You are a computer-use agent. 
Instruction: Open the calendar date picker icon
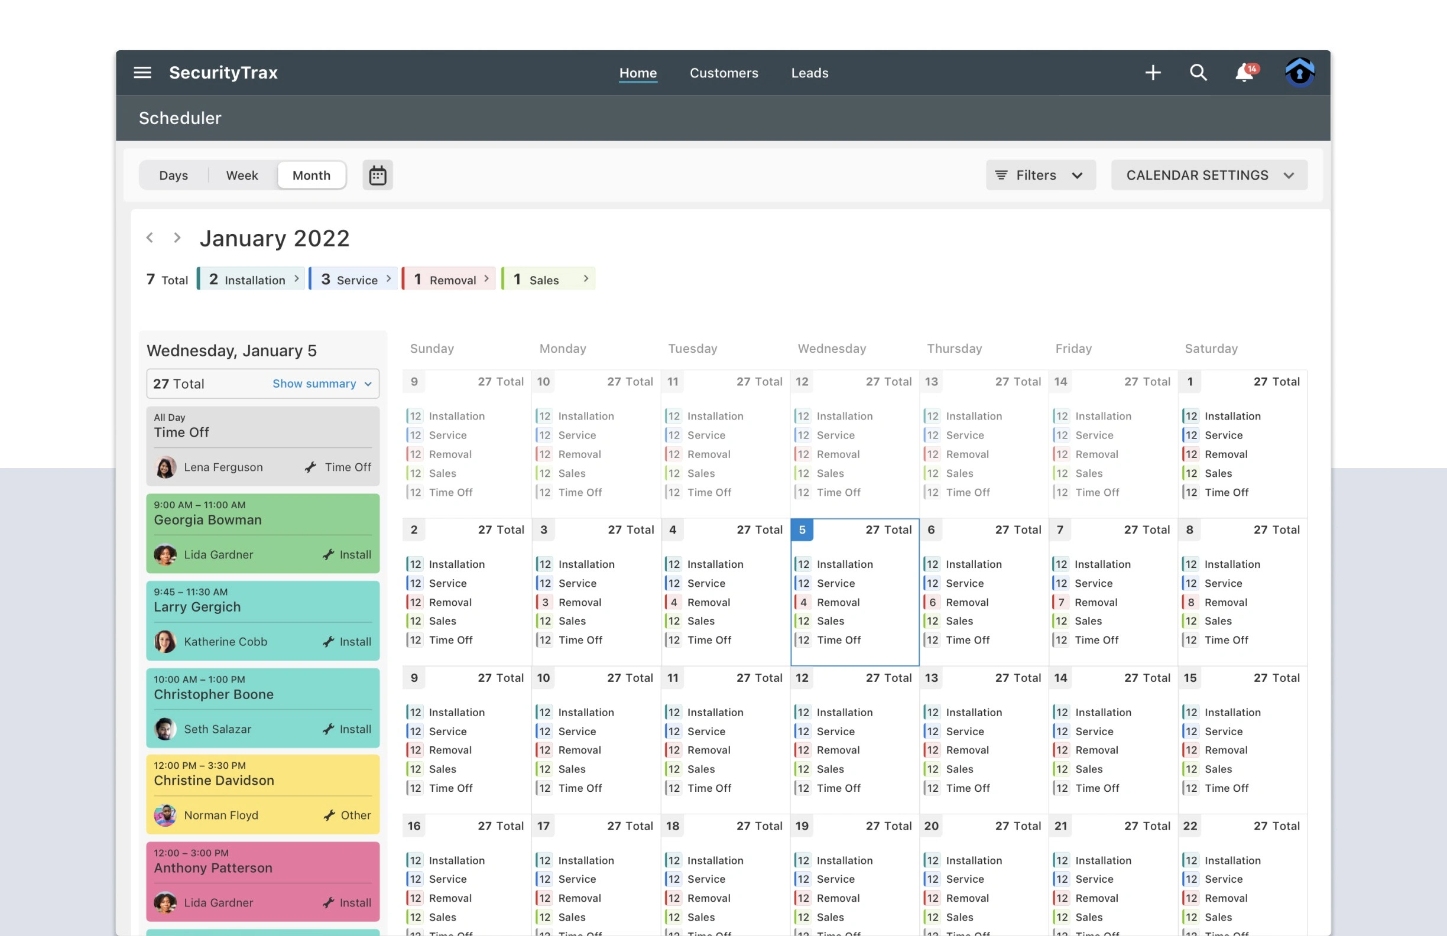click(x=378, y=175)
